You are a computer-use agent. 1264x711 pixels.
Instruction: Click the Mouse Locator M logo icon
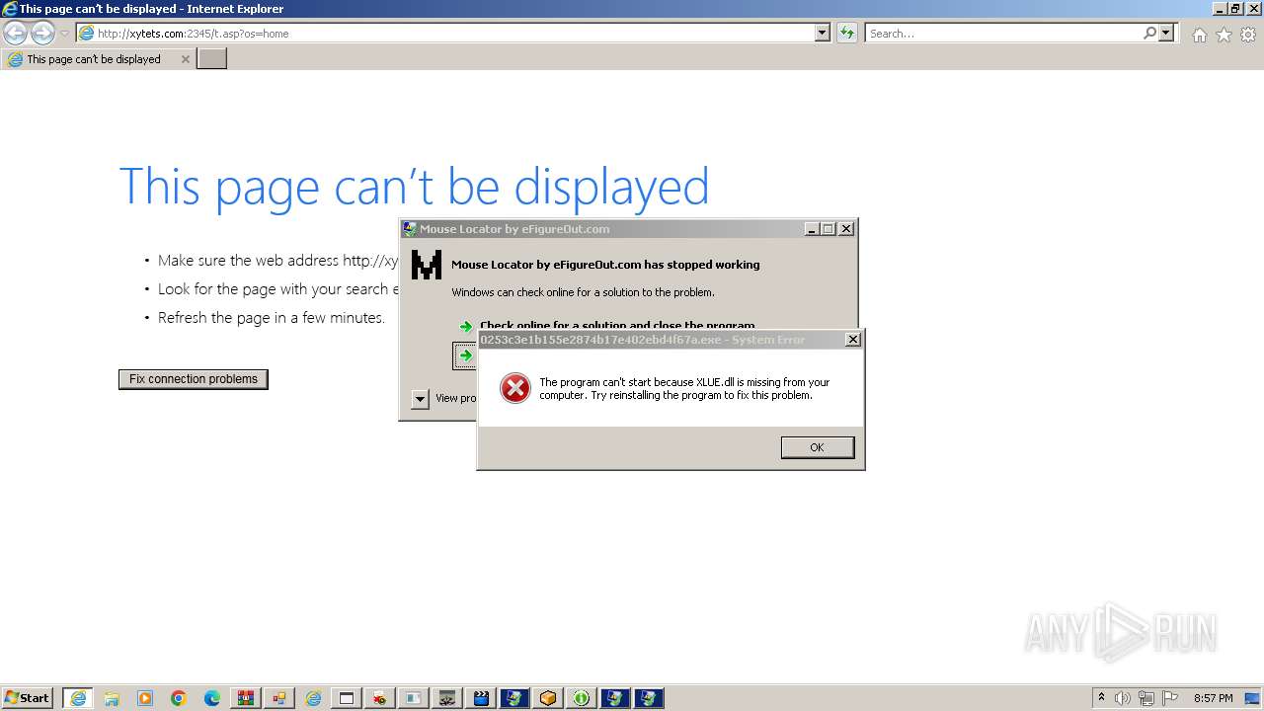(x=427, y=265)
